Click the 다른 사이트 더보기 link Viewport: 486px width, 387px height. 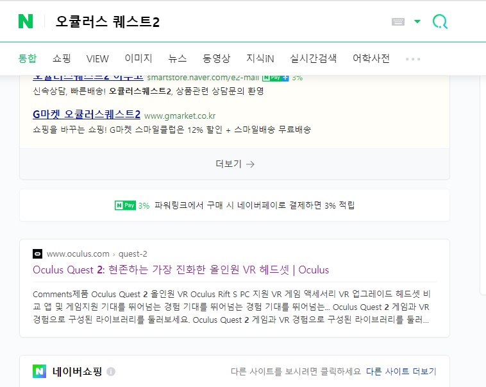(401, 372)
